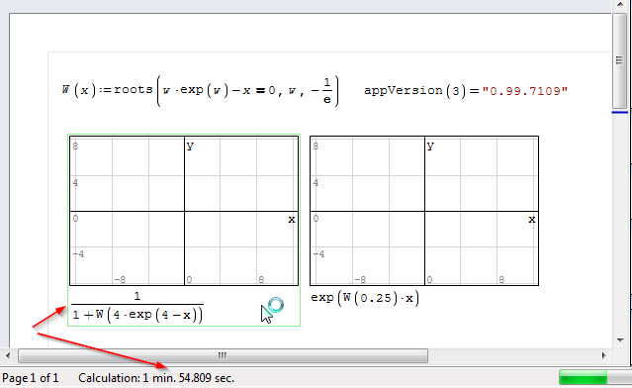This screenshot has width=632, height=388.
Task: Click the 1/(1+W(4·exp(4−x))) plot expression
Action: 137,308
